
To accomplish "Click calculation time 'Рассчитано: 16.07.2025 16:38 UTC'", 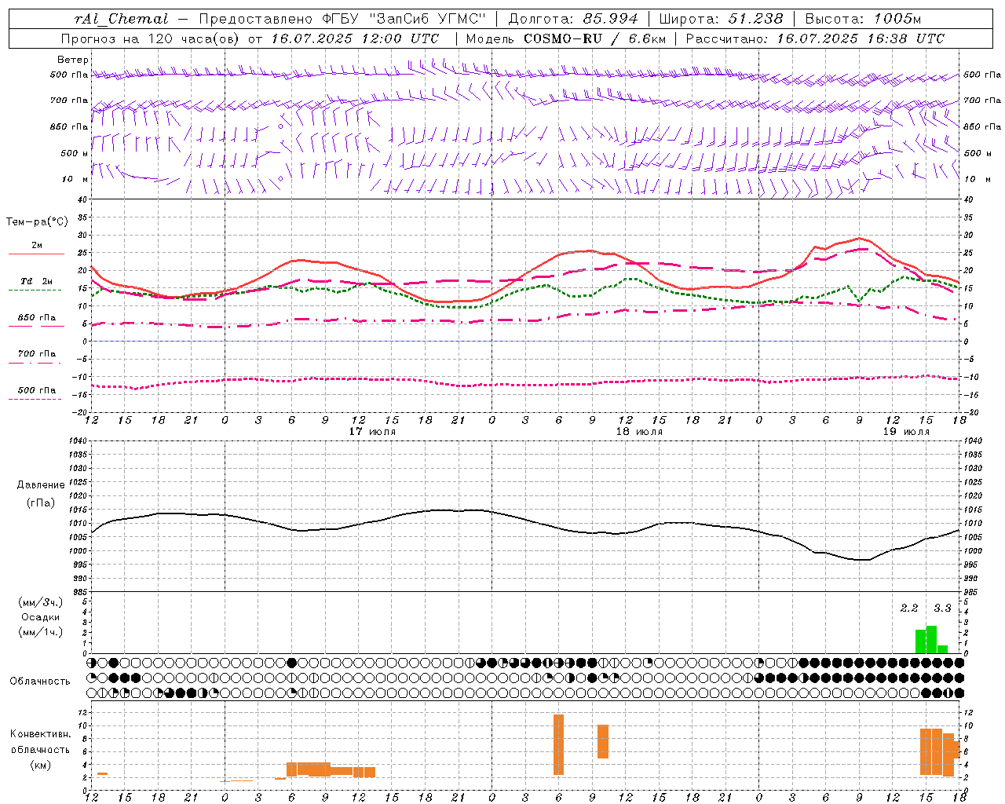I will click(x=815, y=38).
